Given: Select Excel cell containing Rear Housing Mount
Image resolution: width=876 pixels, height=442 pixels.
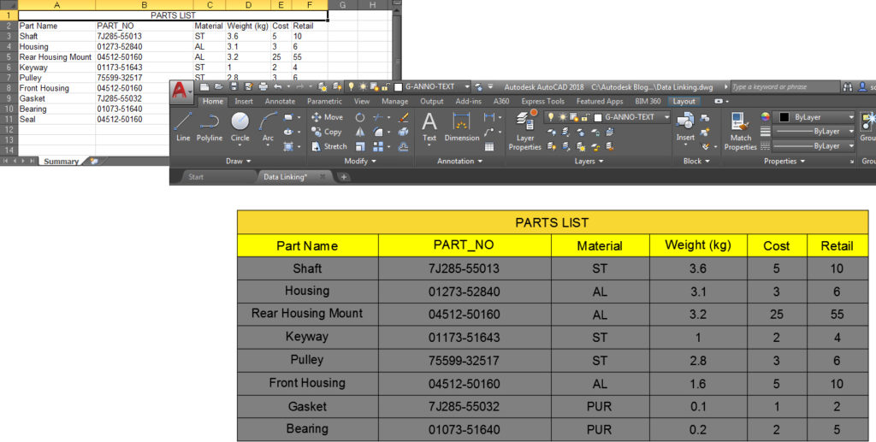Looking at the screenshot, I should (56, 57).
